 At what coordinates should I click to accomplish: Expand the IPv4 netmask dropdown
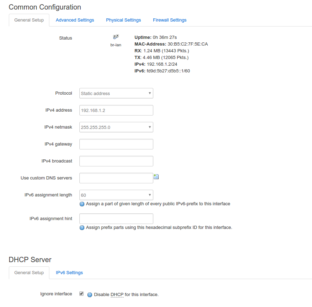click(x=116, y=127)
